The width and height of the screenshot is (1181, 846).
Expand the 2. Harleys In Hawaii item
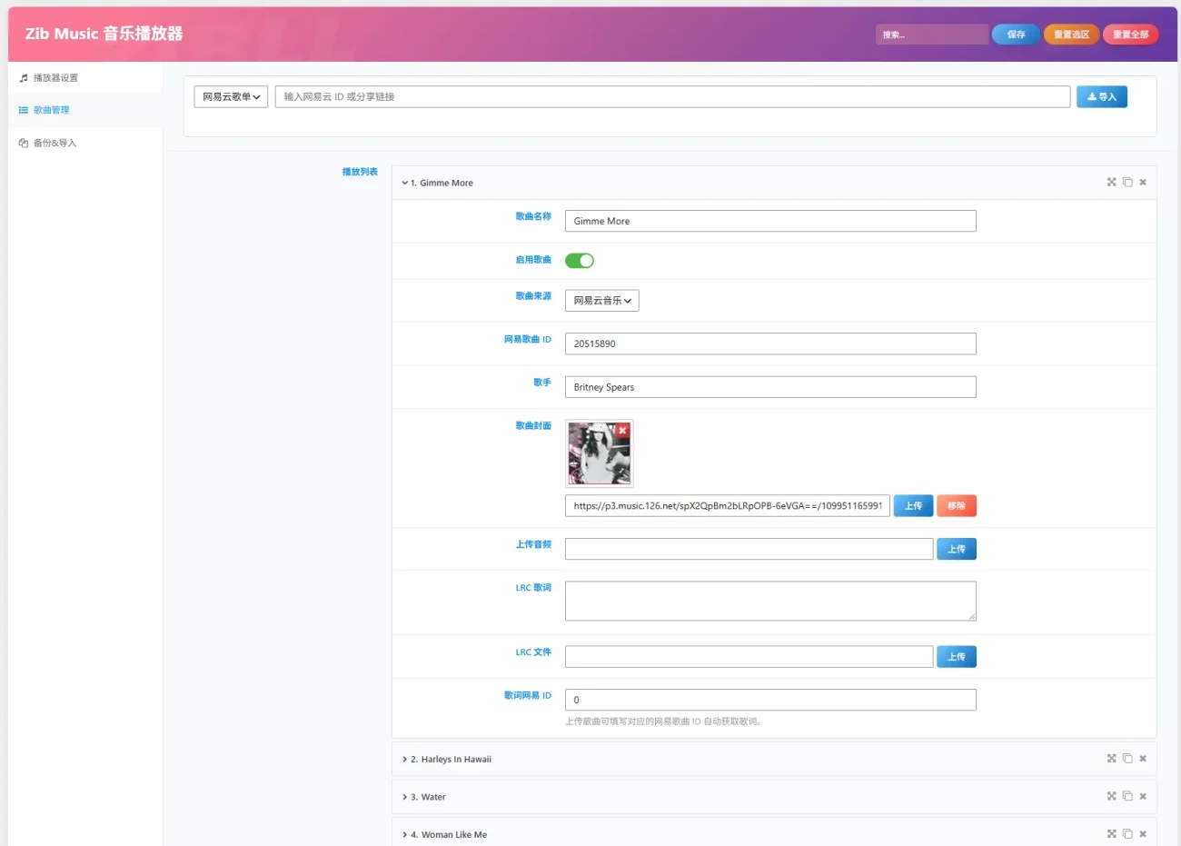click(451, 759)
